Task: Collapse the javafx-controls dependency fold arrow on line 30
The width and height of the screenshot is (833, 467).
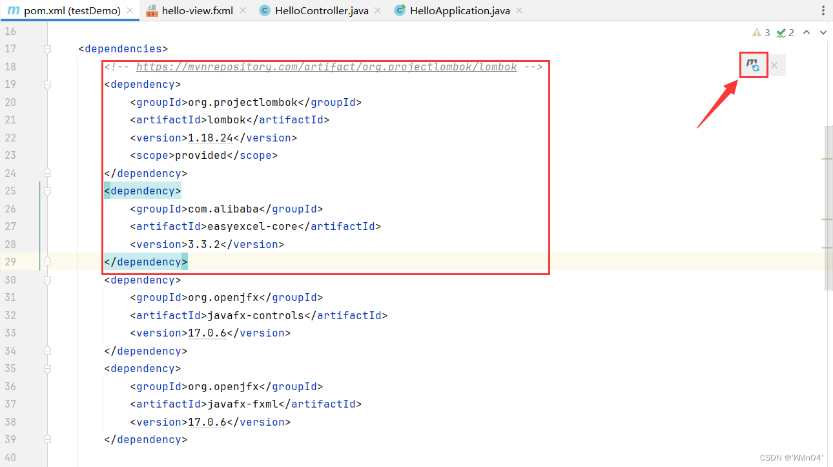Action: (46, 280)
